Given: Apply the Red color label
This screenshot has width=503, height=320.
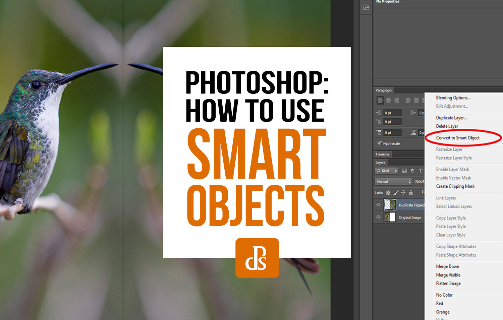Looking at the screenshot, I should click(x=440, y=303).
